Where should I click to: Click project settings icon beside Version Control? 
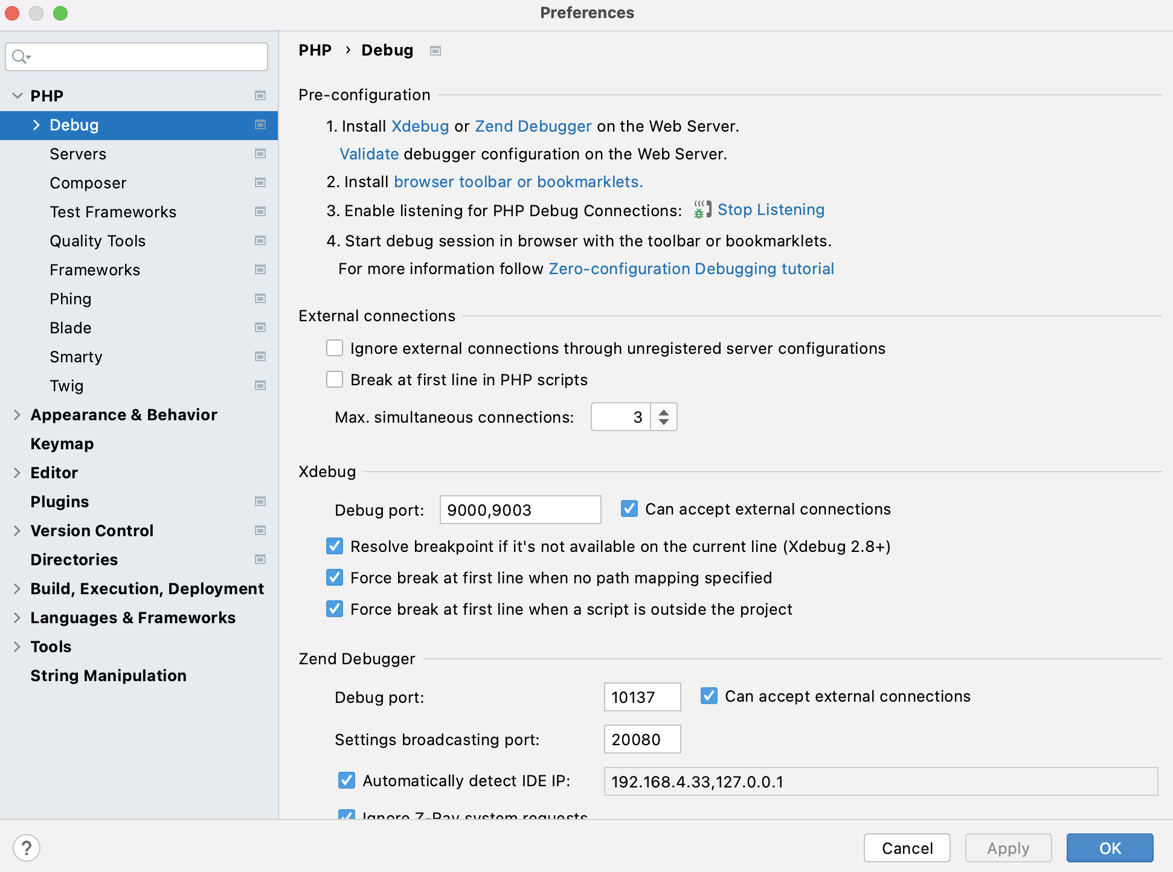point(260,531)
